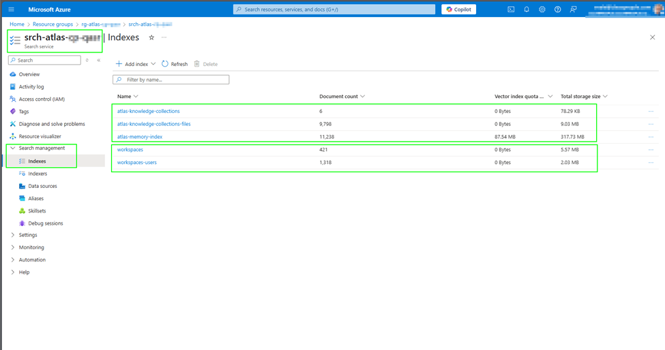This screenshot has height=350, width=665.
Task: Open more options ellipsis beside Indexes title
Action: [x=164, y=37]
